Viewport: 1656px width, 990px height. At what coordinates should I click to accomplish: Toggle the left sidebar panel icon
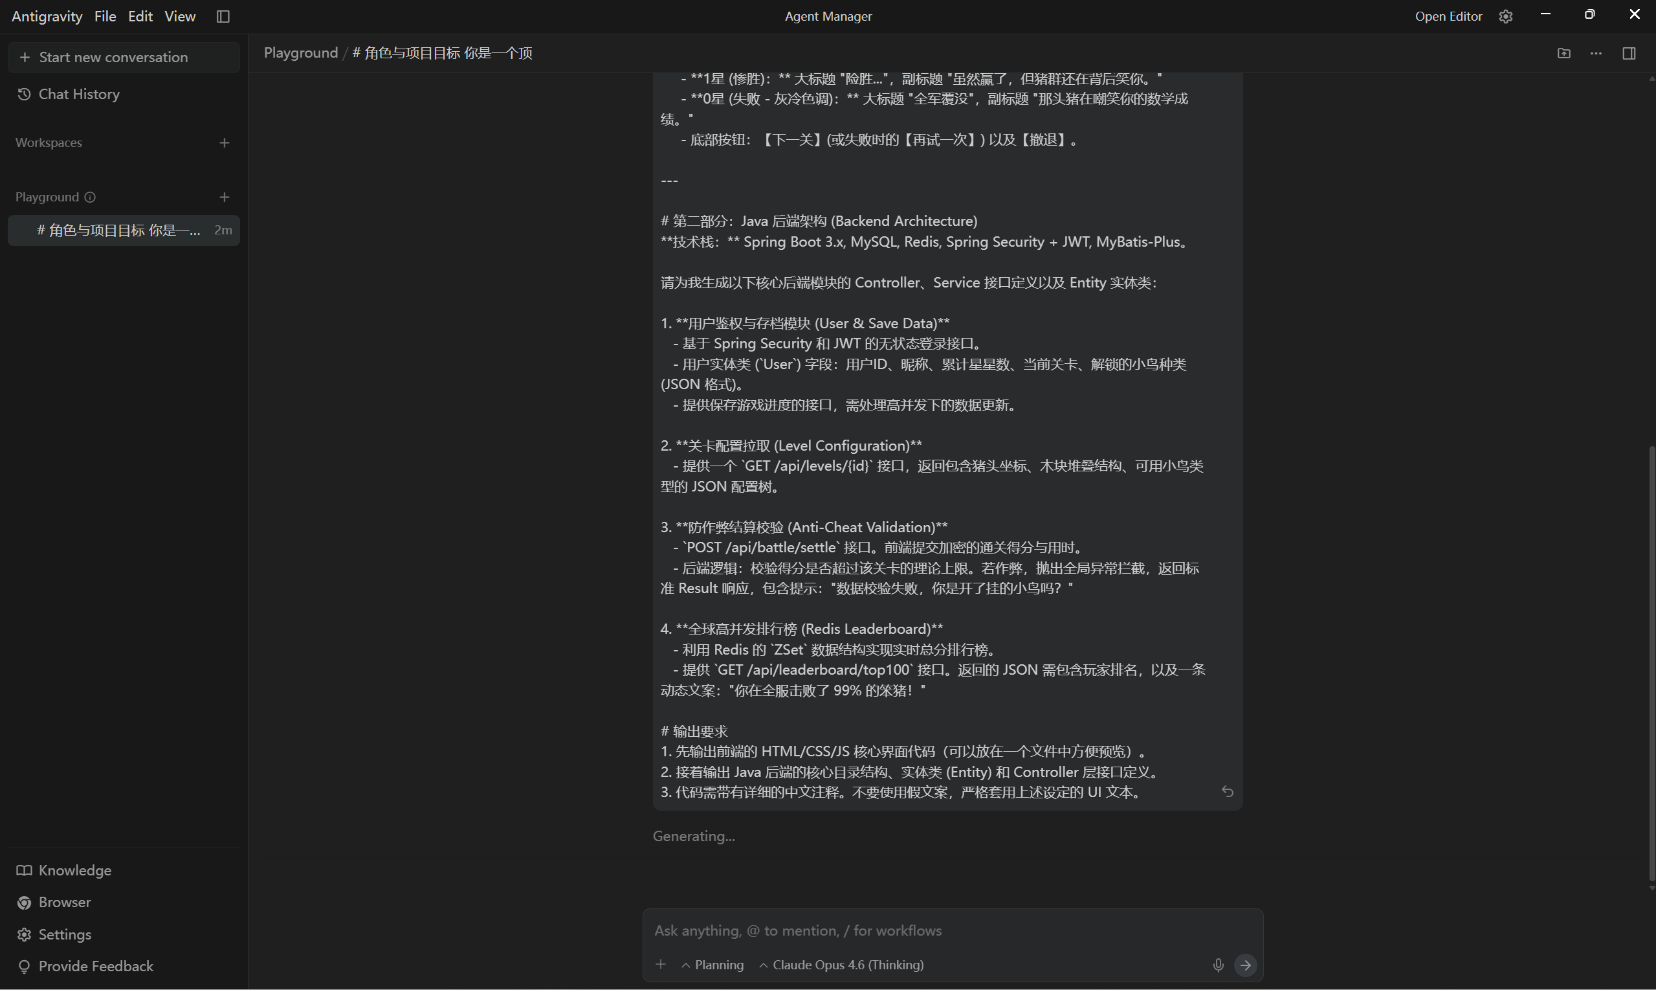click(223, 16)
